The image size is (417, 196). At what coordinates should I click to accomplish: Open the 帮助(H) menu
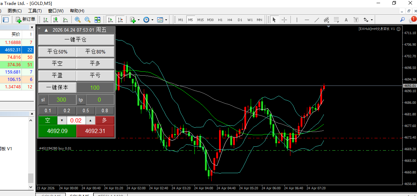point(77,11)
